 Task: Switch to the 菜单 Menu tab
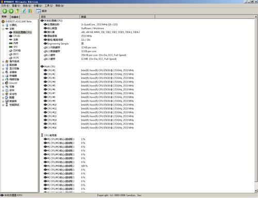coord(5,16)
